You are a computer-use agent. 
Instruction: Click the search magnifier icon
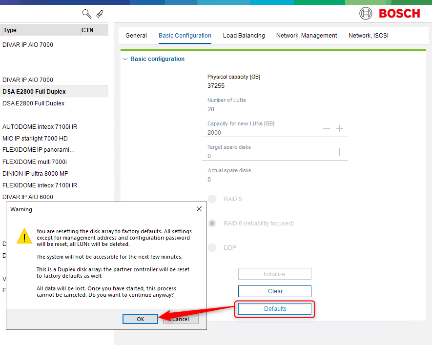[87, 14]
